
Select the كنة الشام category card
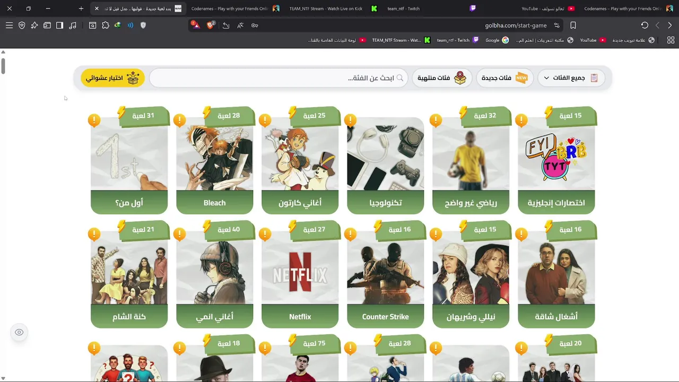pyautogui.click(x=129, y=279)
